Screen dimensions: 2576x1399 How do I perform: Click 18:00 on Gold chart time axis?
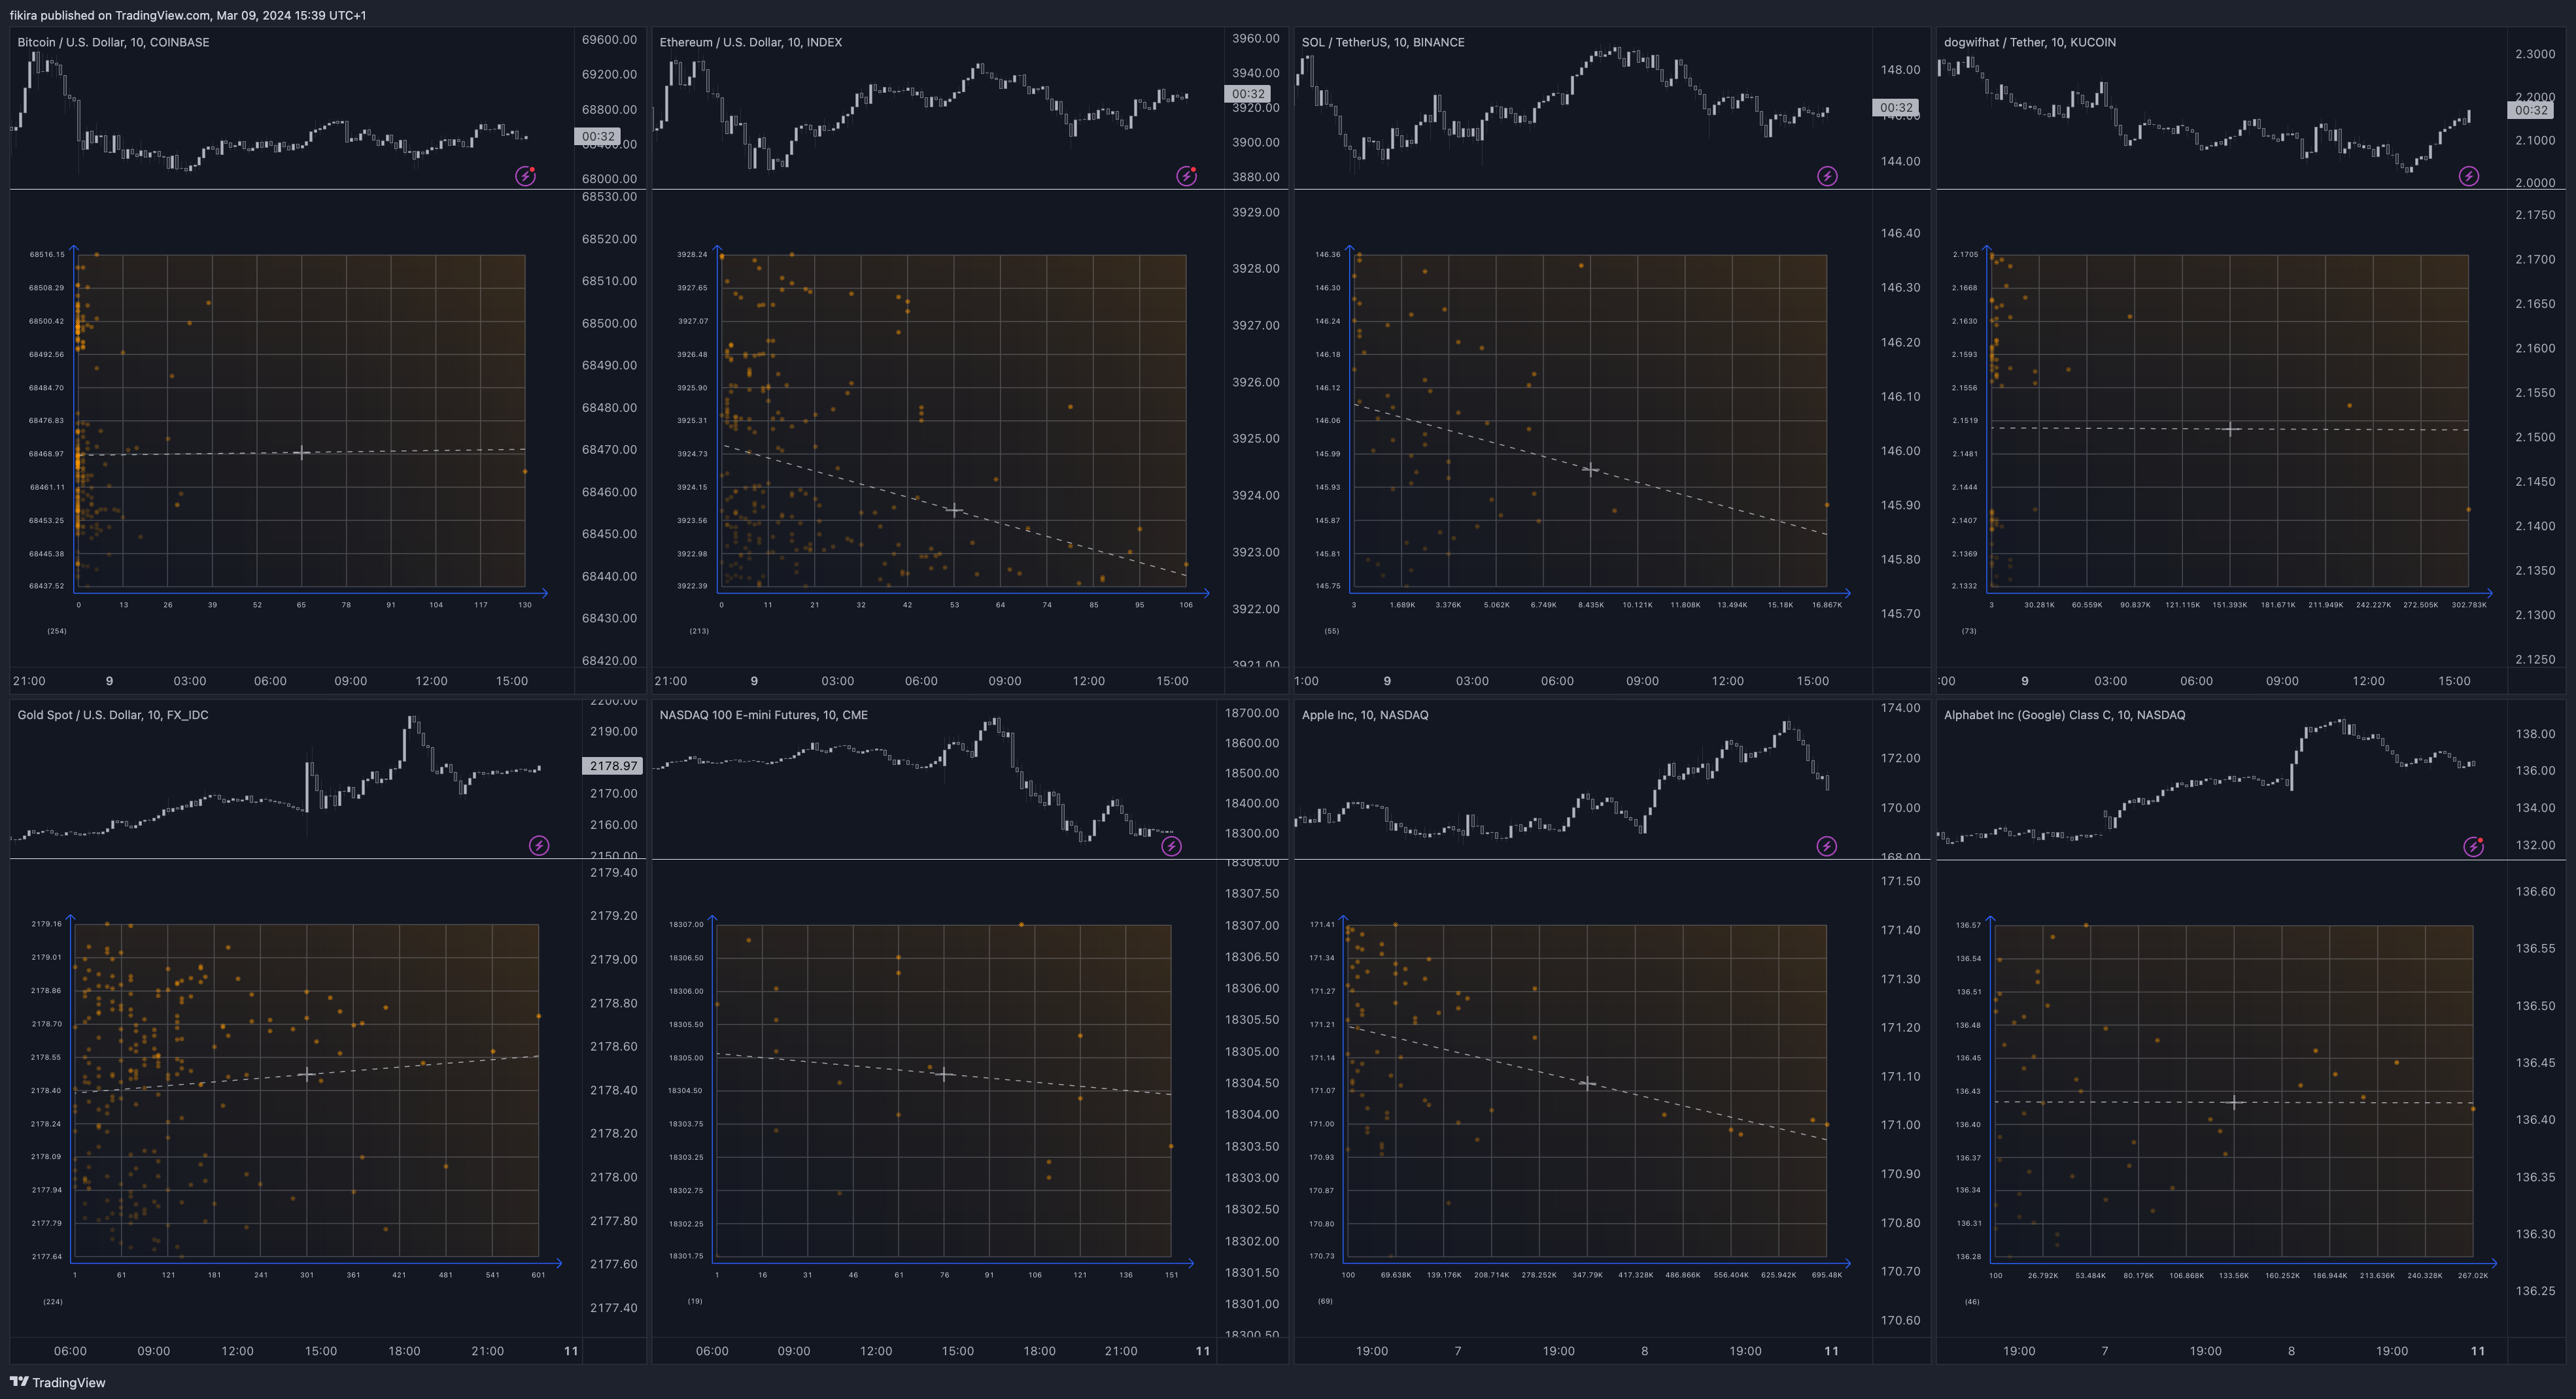(x=404, y=1350)
